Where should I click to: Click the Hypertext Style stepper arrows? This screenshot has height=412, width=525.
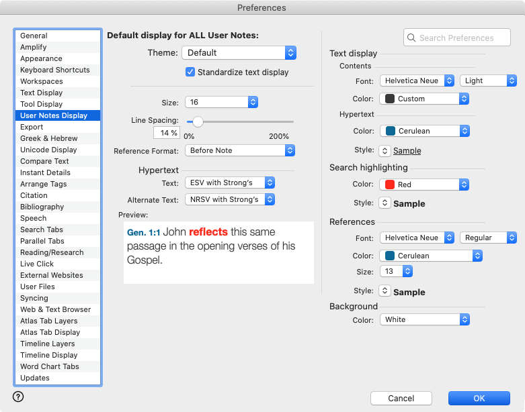(x=385, y=151)
